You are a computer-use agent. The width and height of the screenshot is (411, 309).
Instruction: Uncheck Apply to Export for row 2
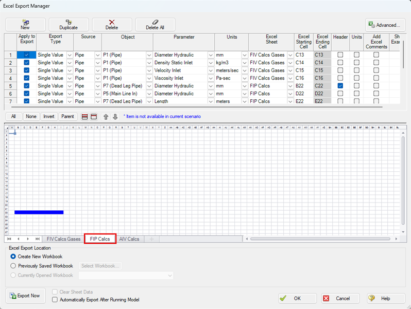[27, 63]
